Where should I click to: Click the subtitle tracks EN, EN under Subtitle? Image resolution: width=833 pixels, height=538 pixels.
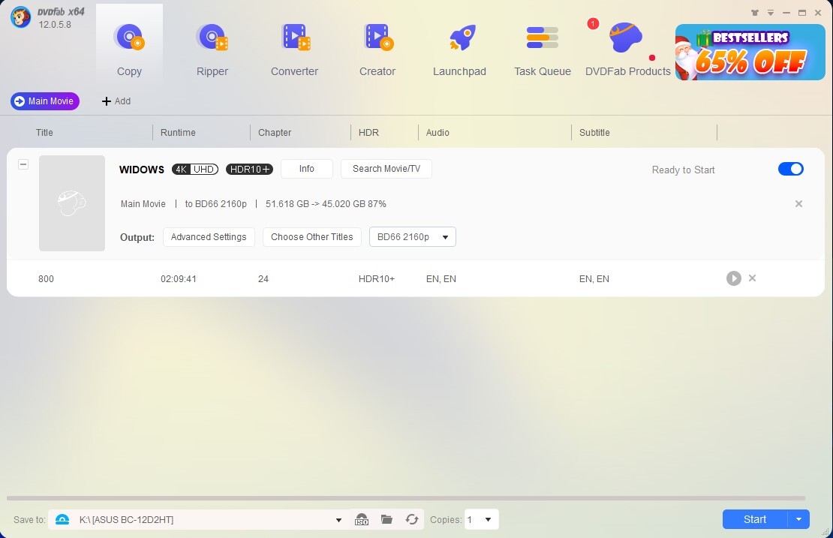[594, 279]
